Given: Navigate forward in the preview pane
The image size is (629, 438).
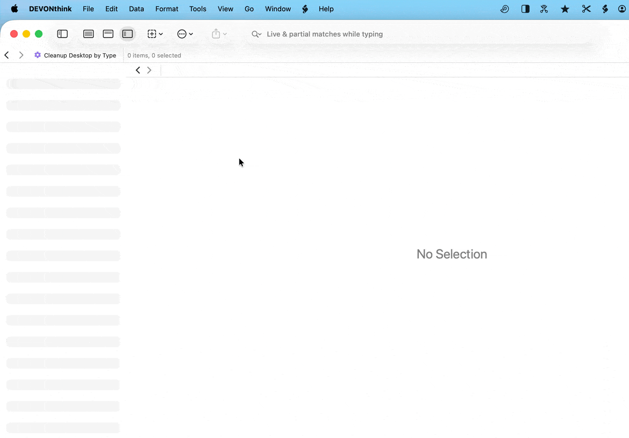Looking at the screenshot, I should point(149,70).
